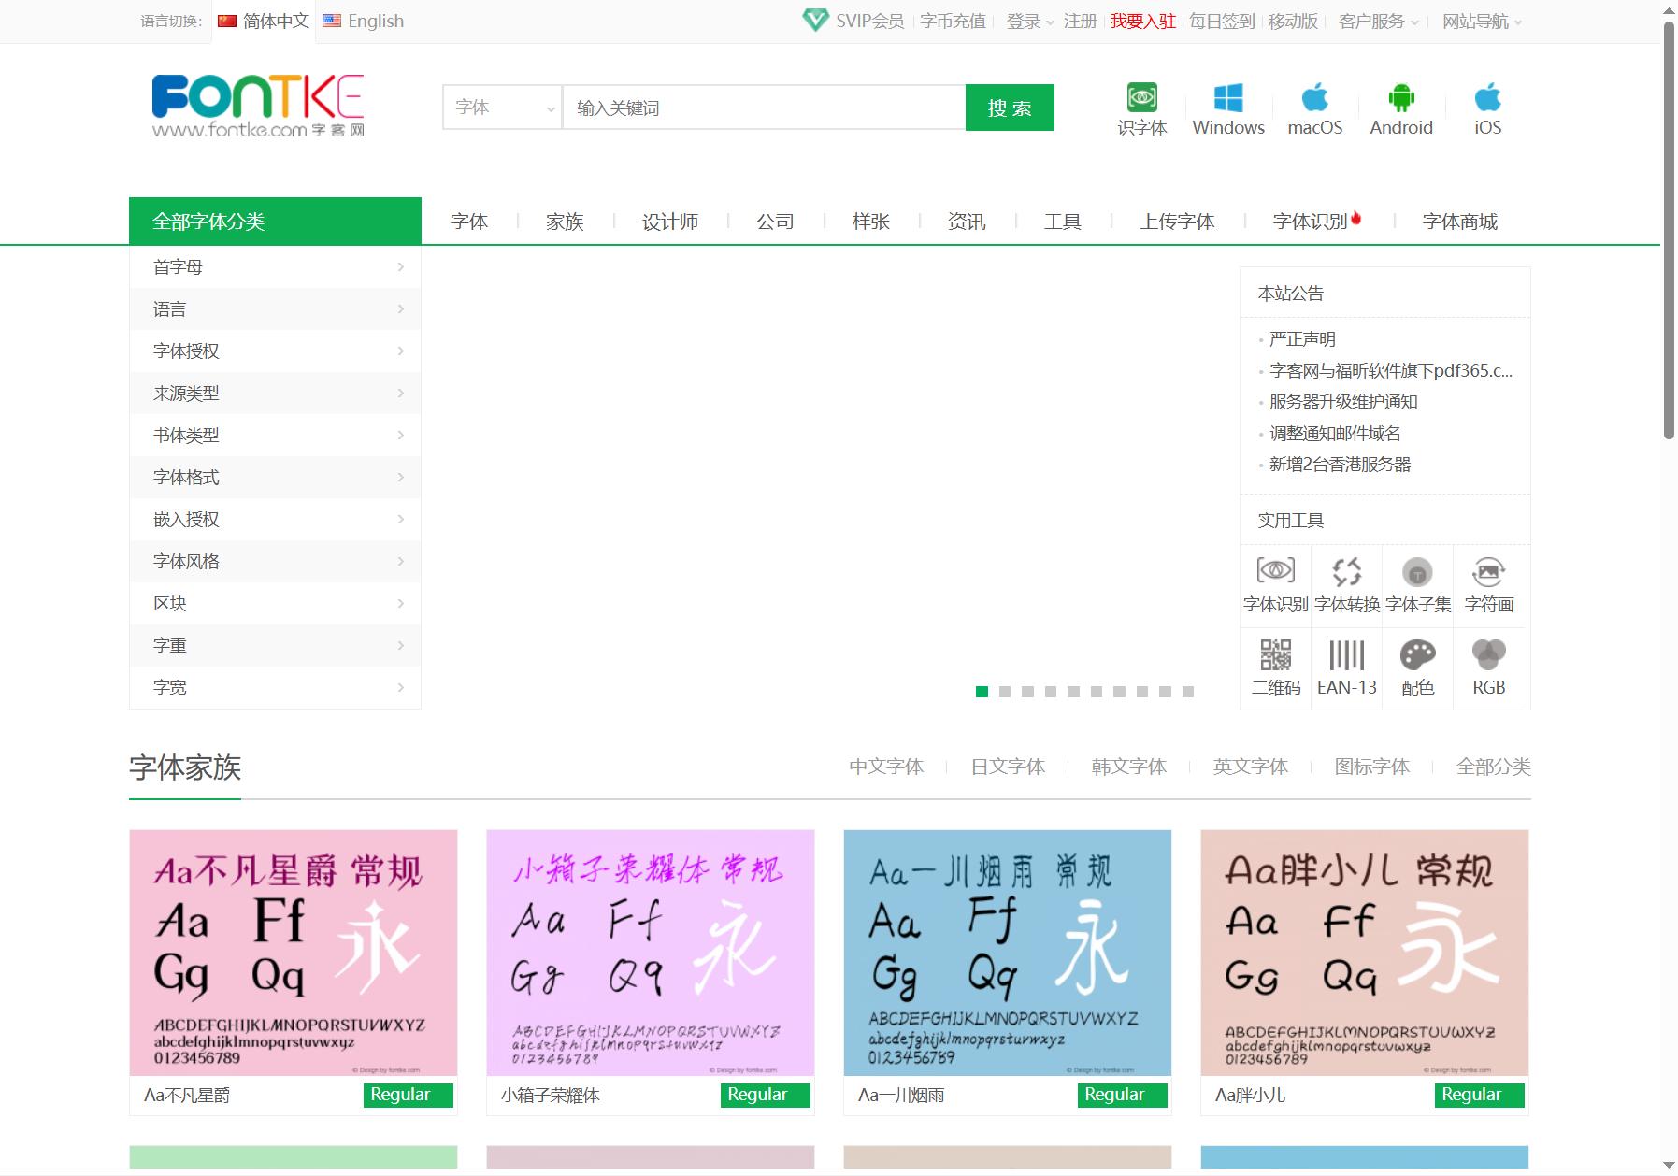Expand the 首字母 category
Viewport: 1678px width, 1176px height.
click(276, 267)
